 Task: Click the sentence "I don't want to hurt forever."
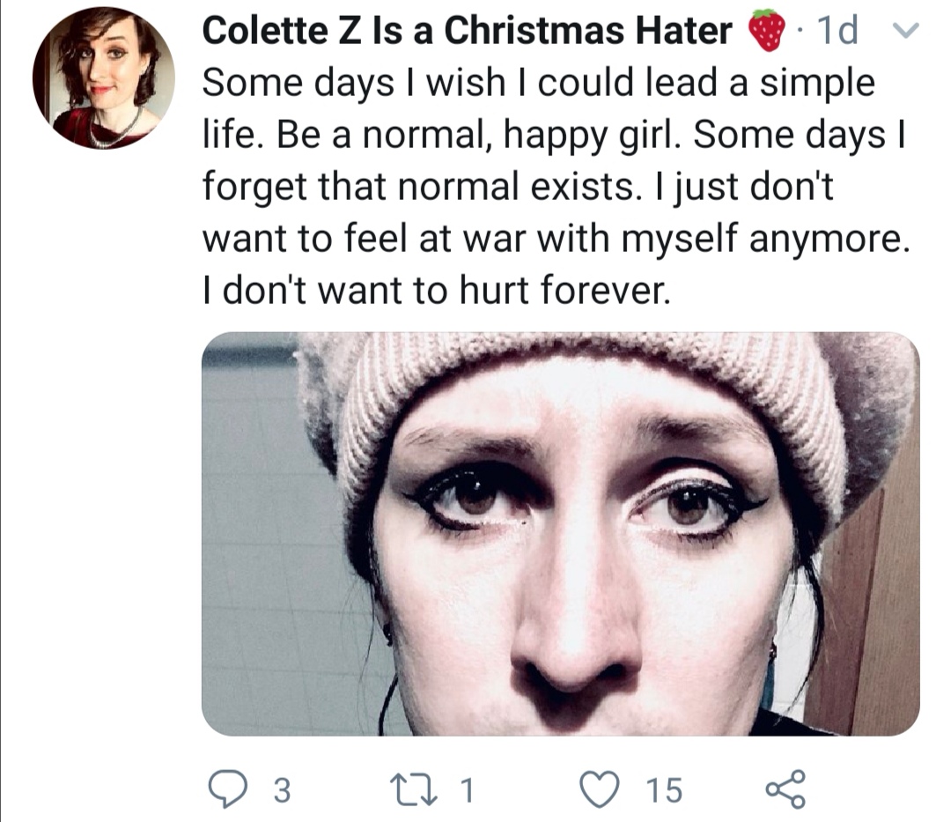point(437,290)
